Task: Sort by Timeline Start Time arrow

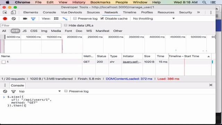Action: click(208, 56)
